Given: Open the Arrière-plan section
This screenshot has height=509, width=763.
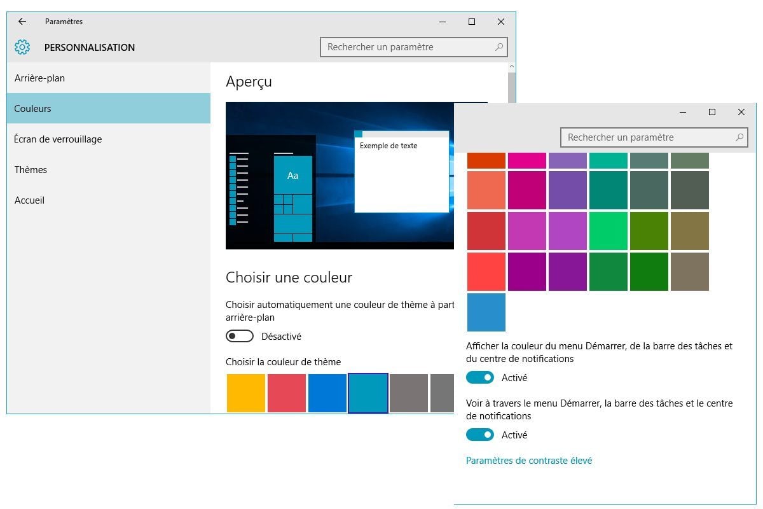Looking at the screenshot, I should [40, 78].
